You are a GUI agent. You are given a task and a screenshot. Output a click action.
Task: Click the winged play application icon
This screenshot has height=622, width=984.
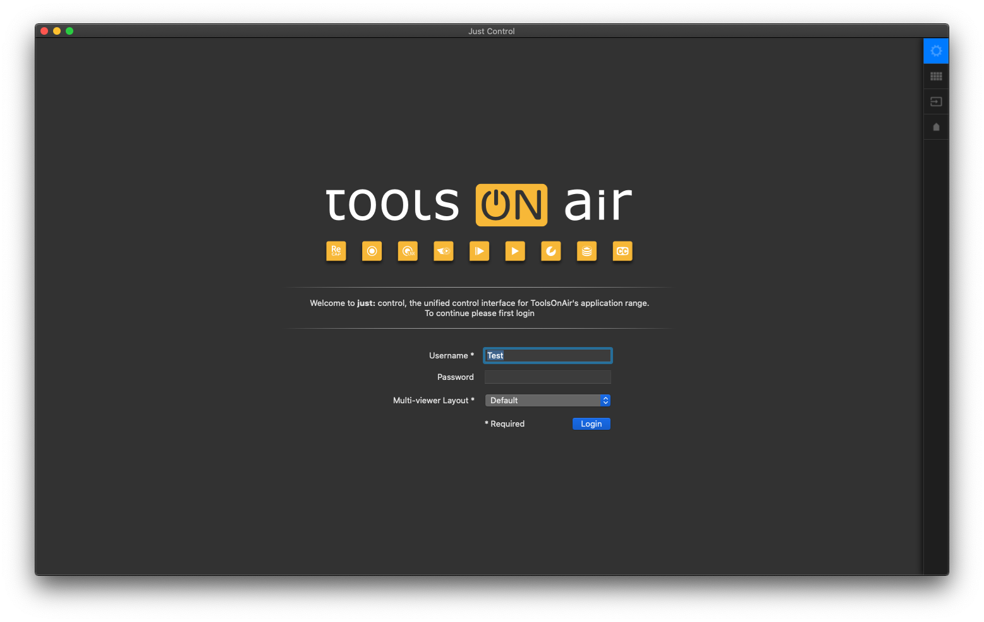pyautogui.click(x=444, y=251)
